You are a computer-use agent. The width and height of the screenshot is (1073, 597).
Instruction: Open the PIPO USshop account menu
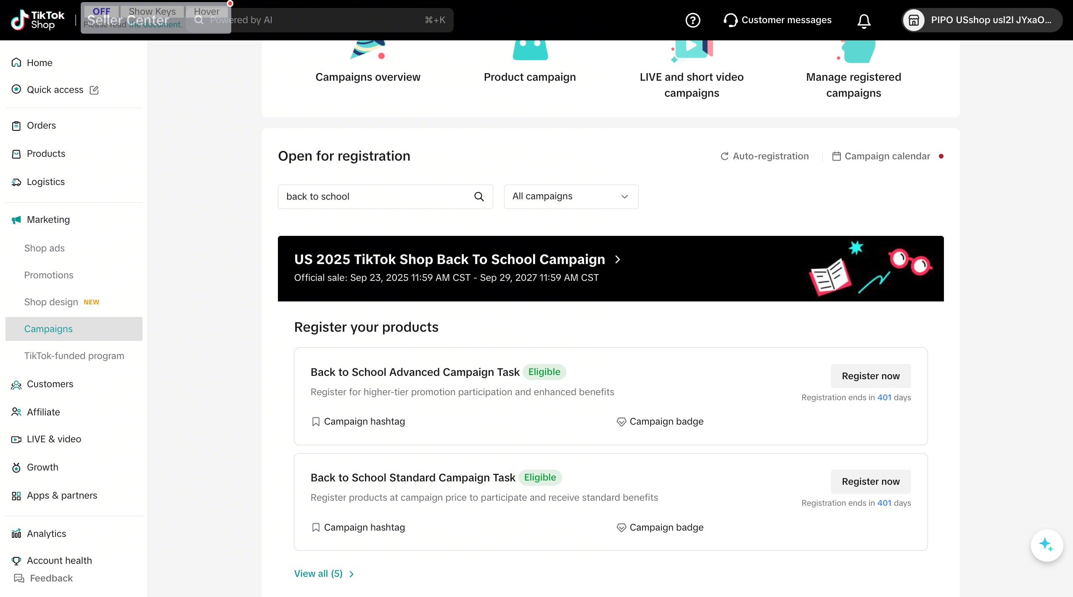point(981,20)
